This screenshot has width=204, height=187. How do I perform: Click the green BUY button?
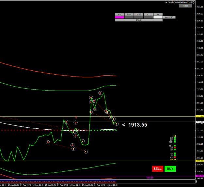(x=170, y=169)
